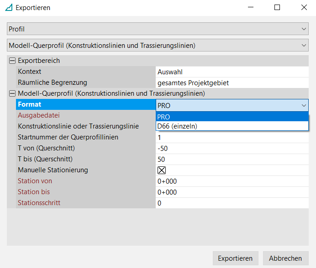Image resolution: width=316 pixels, height=268 pixels.
Task: Click the Kontext value field Auswahl
Action: [x=232, y=72]
